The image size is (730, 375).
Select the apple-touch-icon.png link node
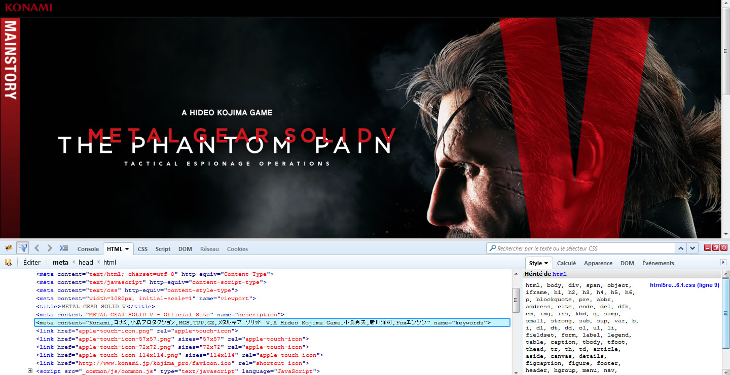(137, 331)
